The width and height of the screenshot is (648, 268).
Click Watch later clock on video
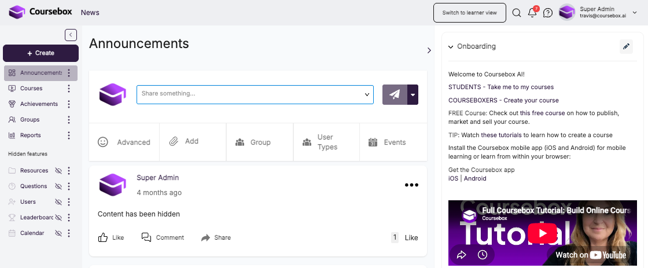click(x=483, y=255)
